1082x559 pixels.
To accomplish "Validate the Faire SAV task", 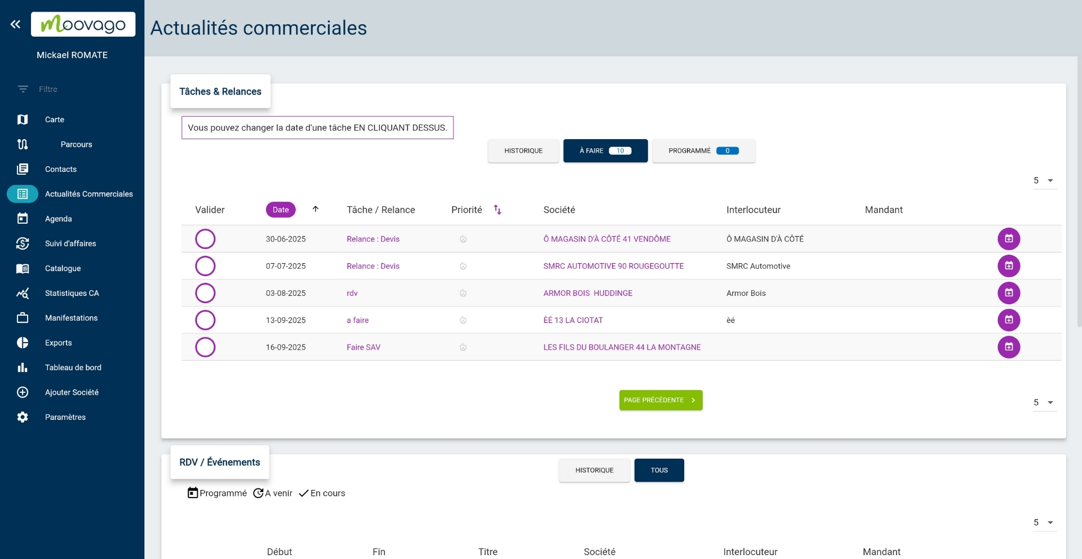I will (205, 347).
